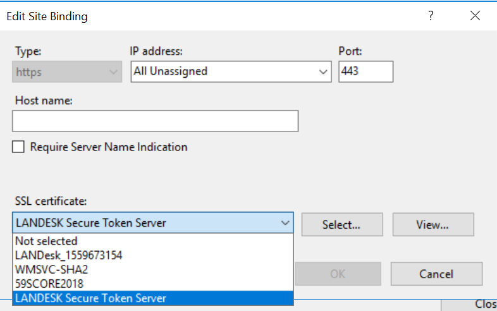Select LANDesk_1559673154 certificate option

click(153, 255)
